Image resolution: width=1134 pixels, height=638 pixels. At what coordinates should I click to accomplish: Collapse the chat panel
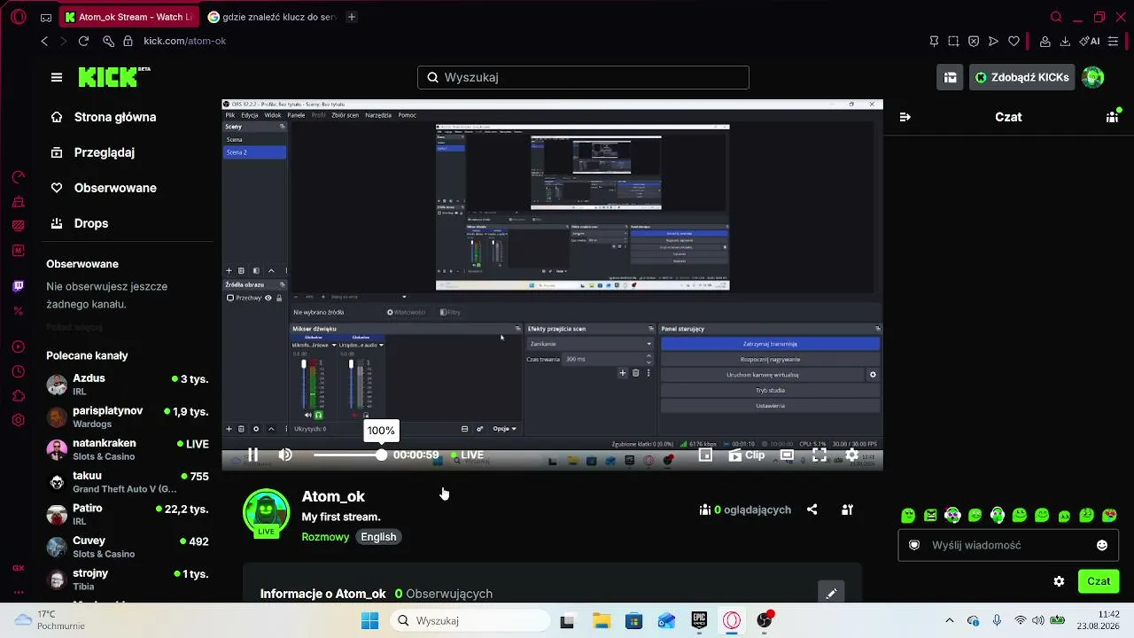pos(905,117)
